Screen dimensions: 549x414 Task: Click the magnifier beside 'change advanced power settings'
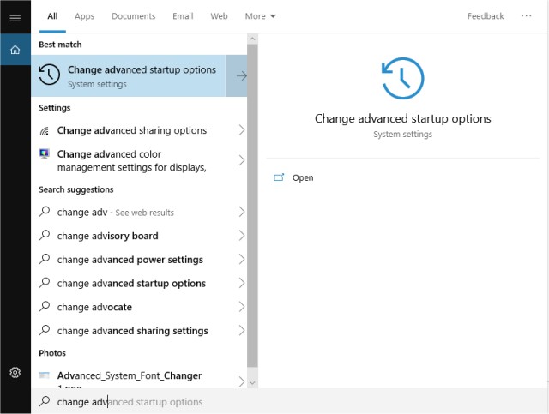pyautogui.click(x=45, y=259)
